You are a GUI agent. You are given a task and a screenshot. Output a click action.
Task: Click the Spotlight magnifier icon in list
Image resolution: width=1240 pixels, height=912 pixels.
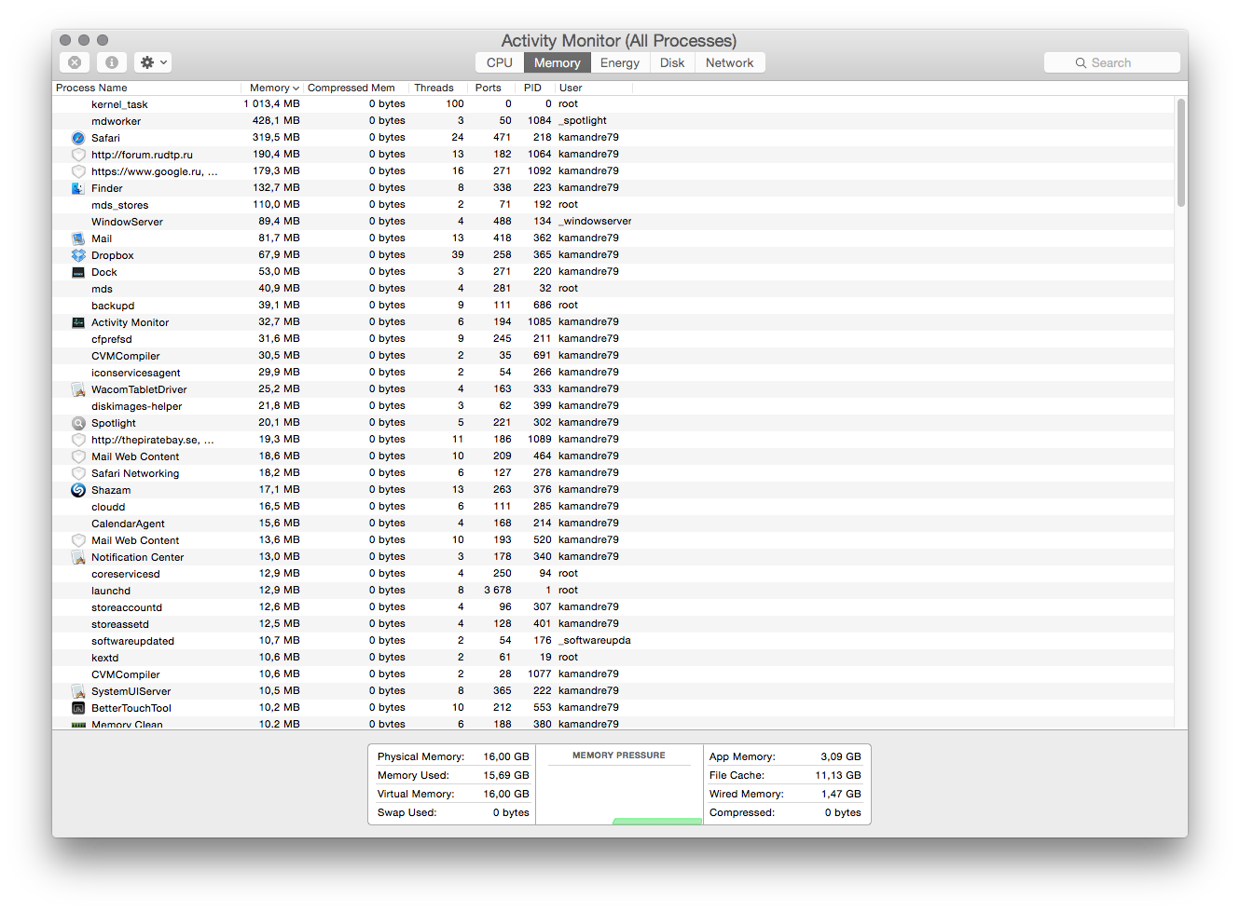point(78,423)
